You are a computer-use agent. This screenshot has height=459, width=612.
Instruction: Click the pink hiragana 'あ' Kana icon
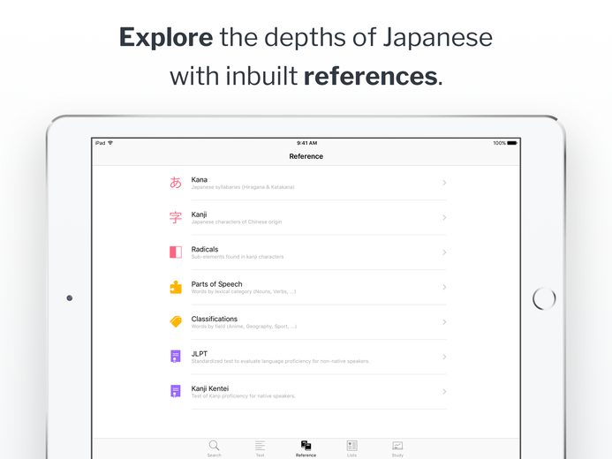176,182
